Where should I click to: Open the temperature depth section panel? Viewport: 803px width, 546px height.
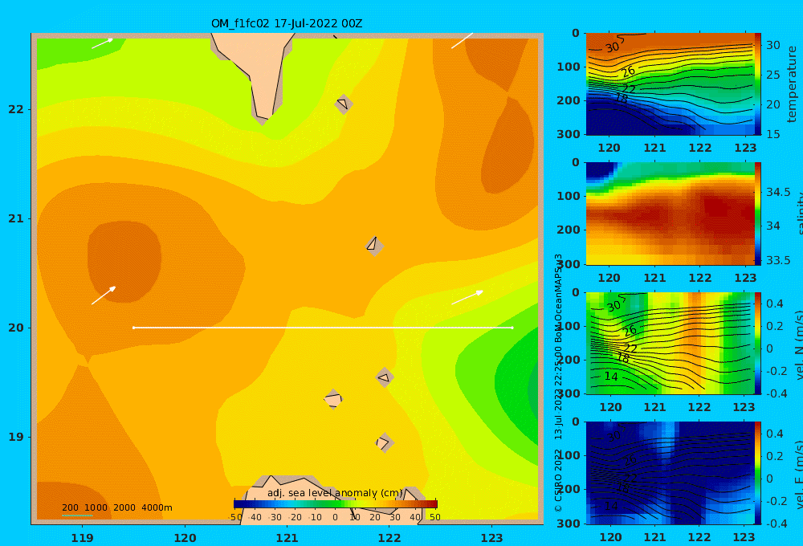(670, 84)
